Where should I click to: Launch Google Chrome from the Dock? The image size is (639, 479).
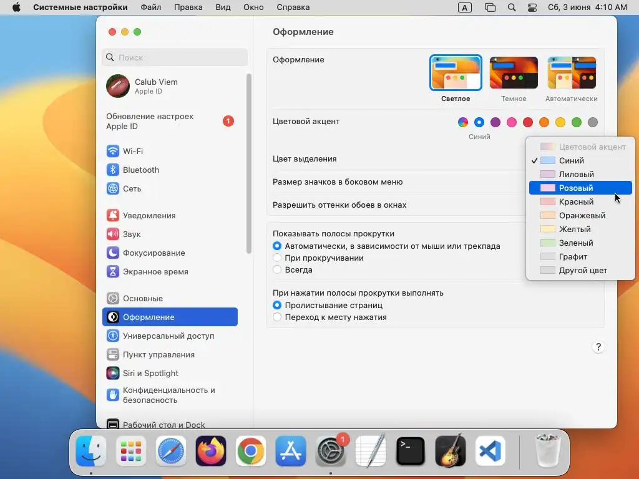(251, 451)
